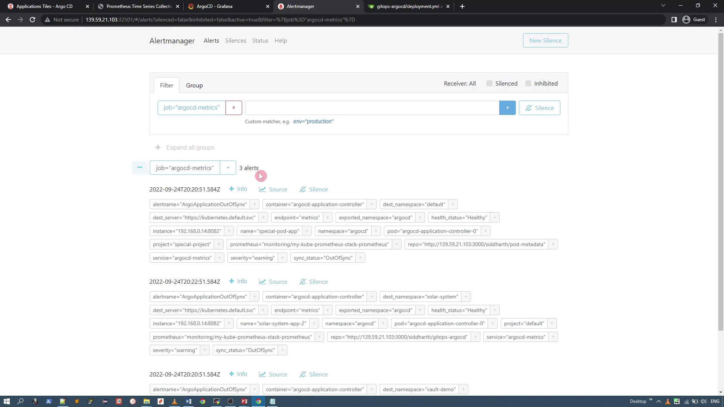Click the Silence button beside the filter input
Screen dimensions: 724x407
point(539,108)
